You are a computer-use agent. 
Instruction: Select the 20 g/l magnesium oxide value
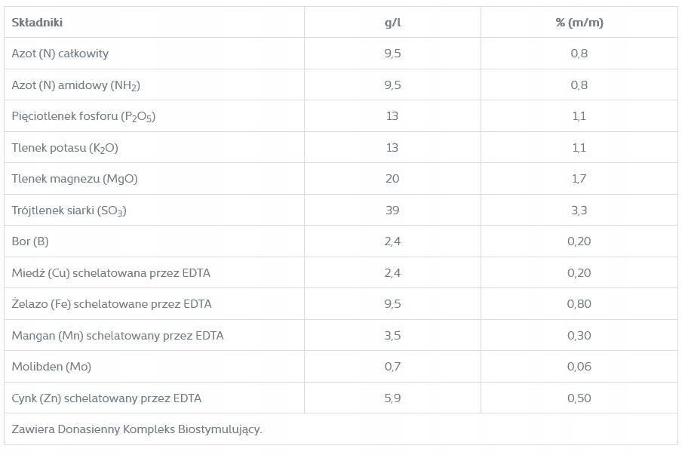392,179
